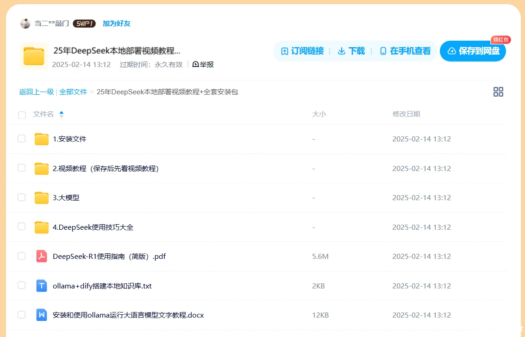Click 返回上一级 to go back
The image size is (525, 337).
pos(37,92)
